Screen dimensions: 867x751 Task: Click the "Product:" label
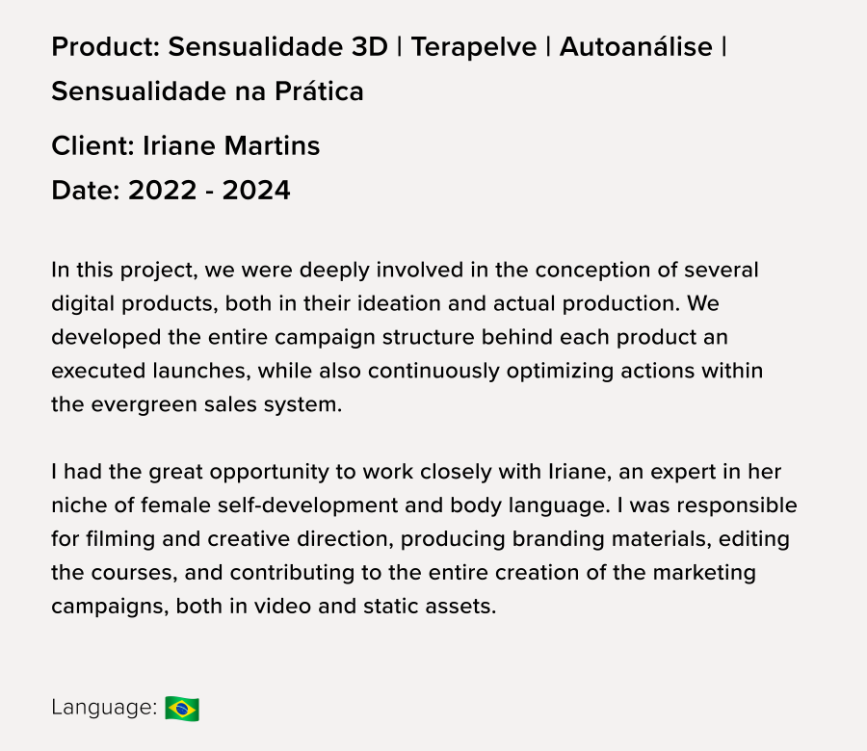coord(105,46)
